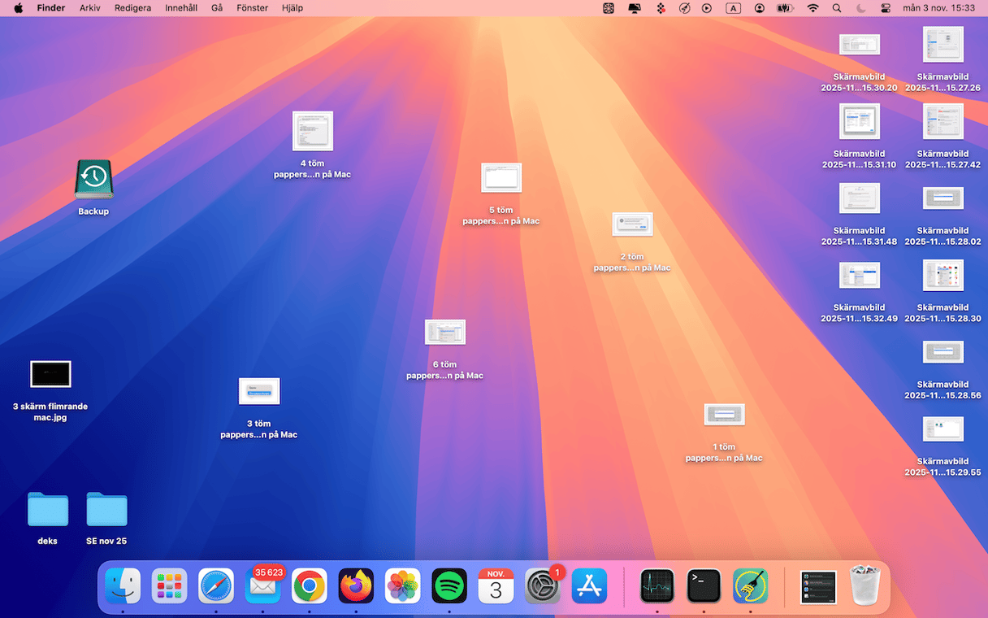The image size is (988, 618).
Task: Open the Wi-Fi status menu
Action: (x=812, y=8)
